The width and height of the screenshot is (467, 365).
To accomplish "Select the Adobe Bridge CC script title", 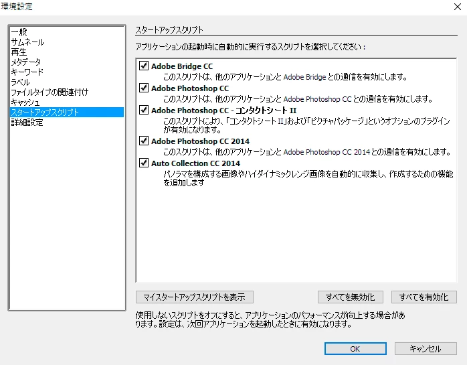I will click(x=182, y=66).
